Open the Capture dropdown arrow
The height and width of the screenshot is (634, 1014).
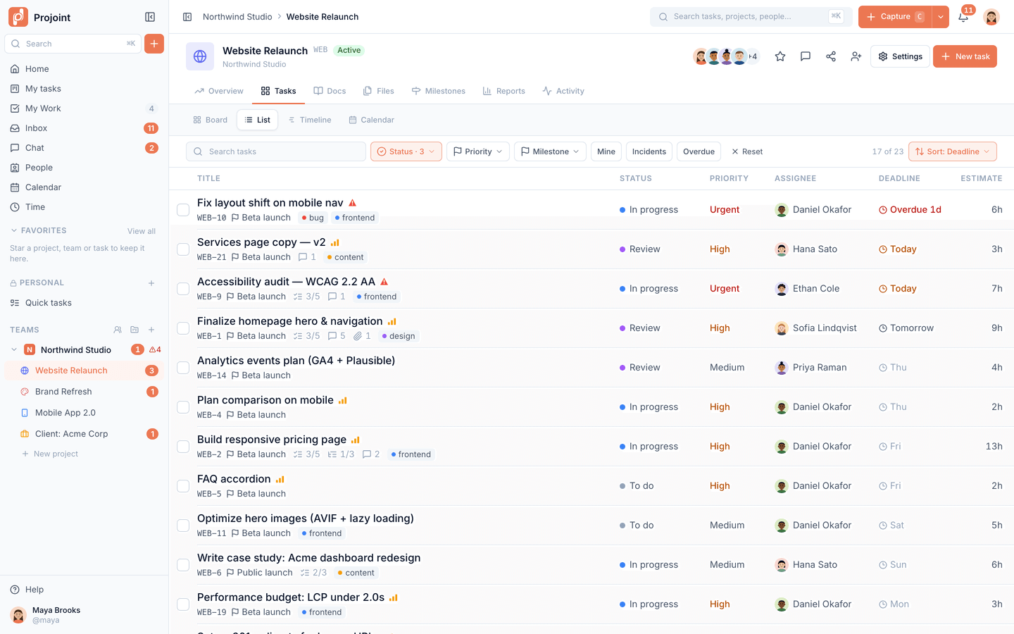coord(941,17)
